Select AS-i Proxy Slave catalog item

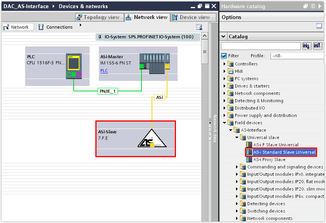tap(269, 160)
